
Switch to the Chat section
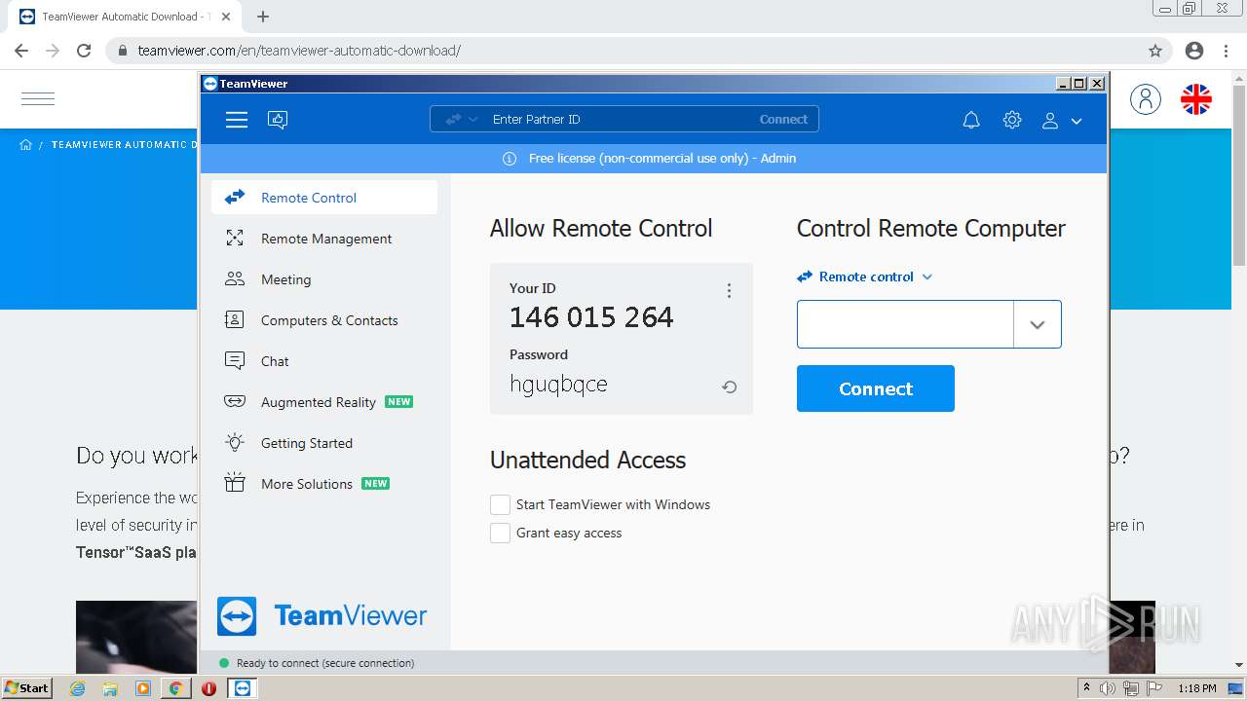click(324, 361)
